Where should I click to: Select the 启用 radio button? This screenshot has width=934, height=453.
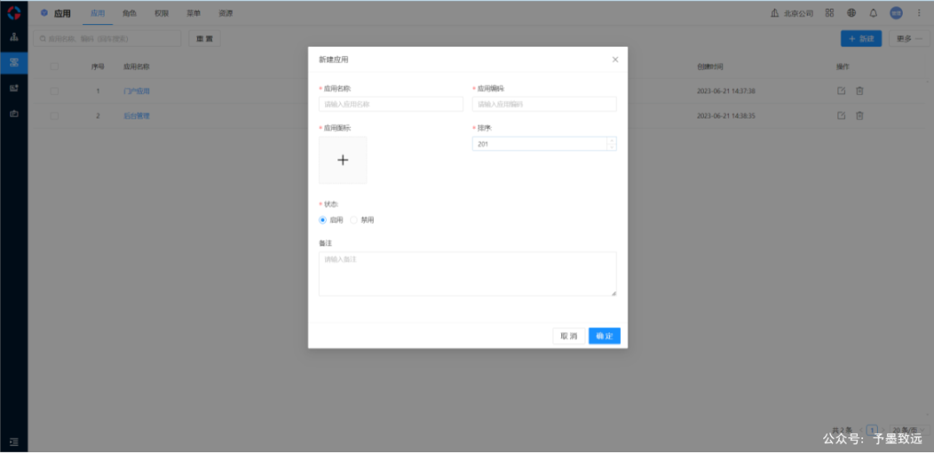323,220
